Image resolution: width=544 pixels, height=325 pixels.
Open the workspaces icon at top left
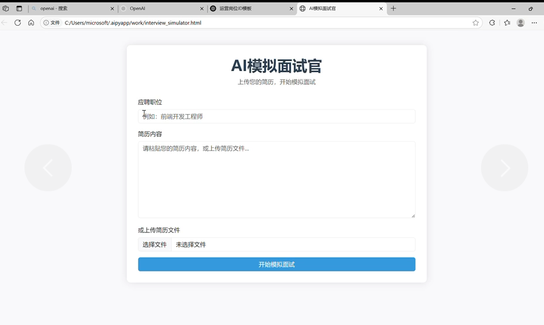point(6,9)
